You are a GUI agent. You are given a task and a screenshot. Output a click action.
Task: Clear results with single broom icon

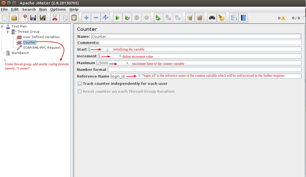190,18
